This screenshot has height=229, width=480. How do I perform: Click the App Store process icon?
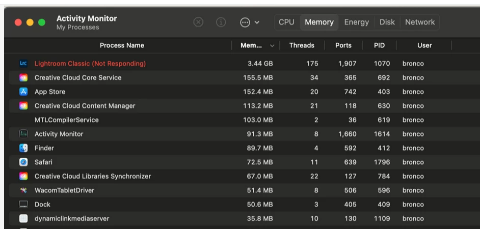coord(23,92)
